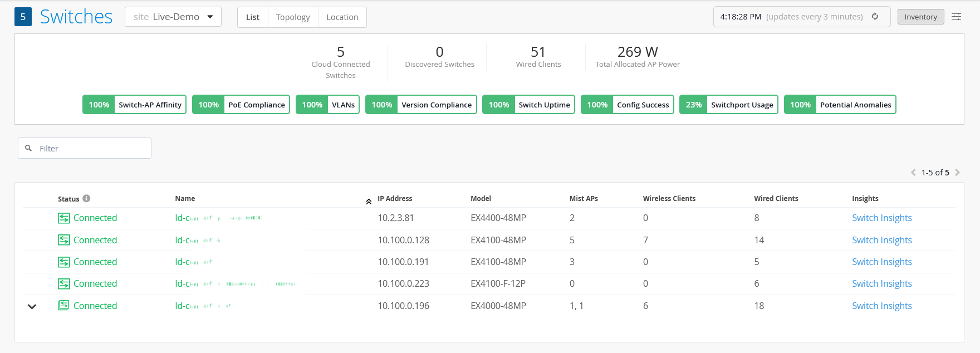Open switch name link for EX4100-F-12P row
This screenshot has height=353, width=980.
236,284
